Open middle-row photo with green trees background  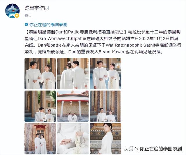point(40,106)
